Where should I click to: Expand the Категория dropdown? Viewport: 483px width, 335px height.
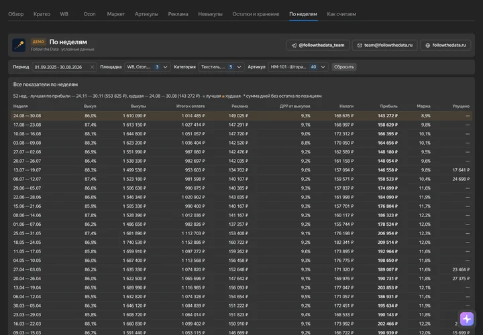tap(221, 67)
